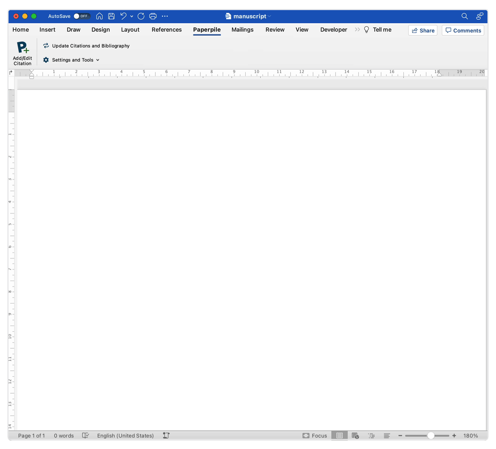Expand the overflow chevron next to Developer tab
This screenshot has height=449, width=496.
(x=357, y=29)
